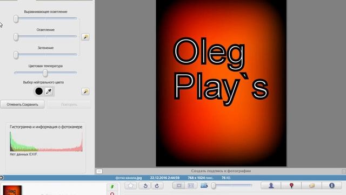Click the neutral color auto-fix wand icon
Image resolution: width=346 pixels, height=195 pixels.
(x=85, y=92)
